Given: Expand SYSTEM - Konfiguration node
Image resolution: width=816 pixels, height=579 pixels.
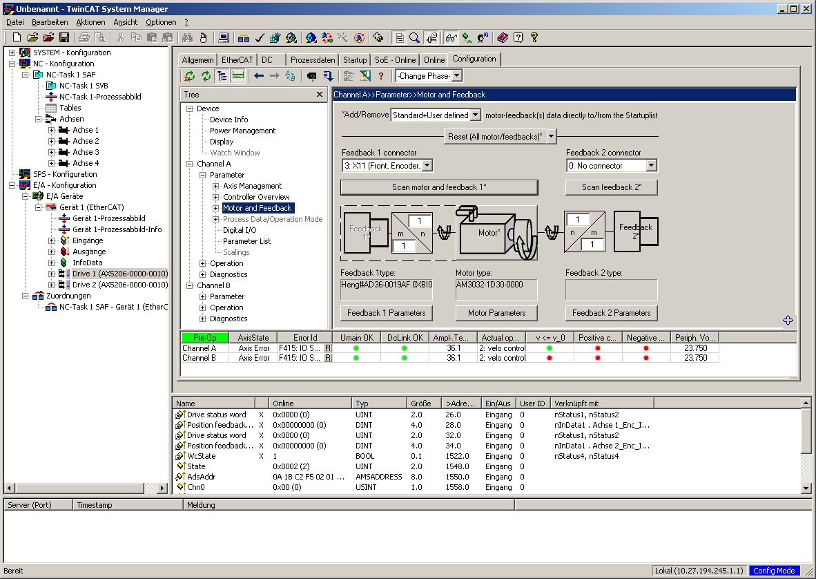Looking at the screenshot, I should [x=12, y=53].
